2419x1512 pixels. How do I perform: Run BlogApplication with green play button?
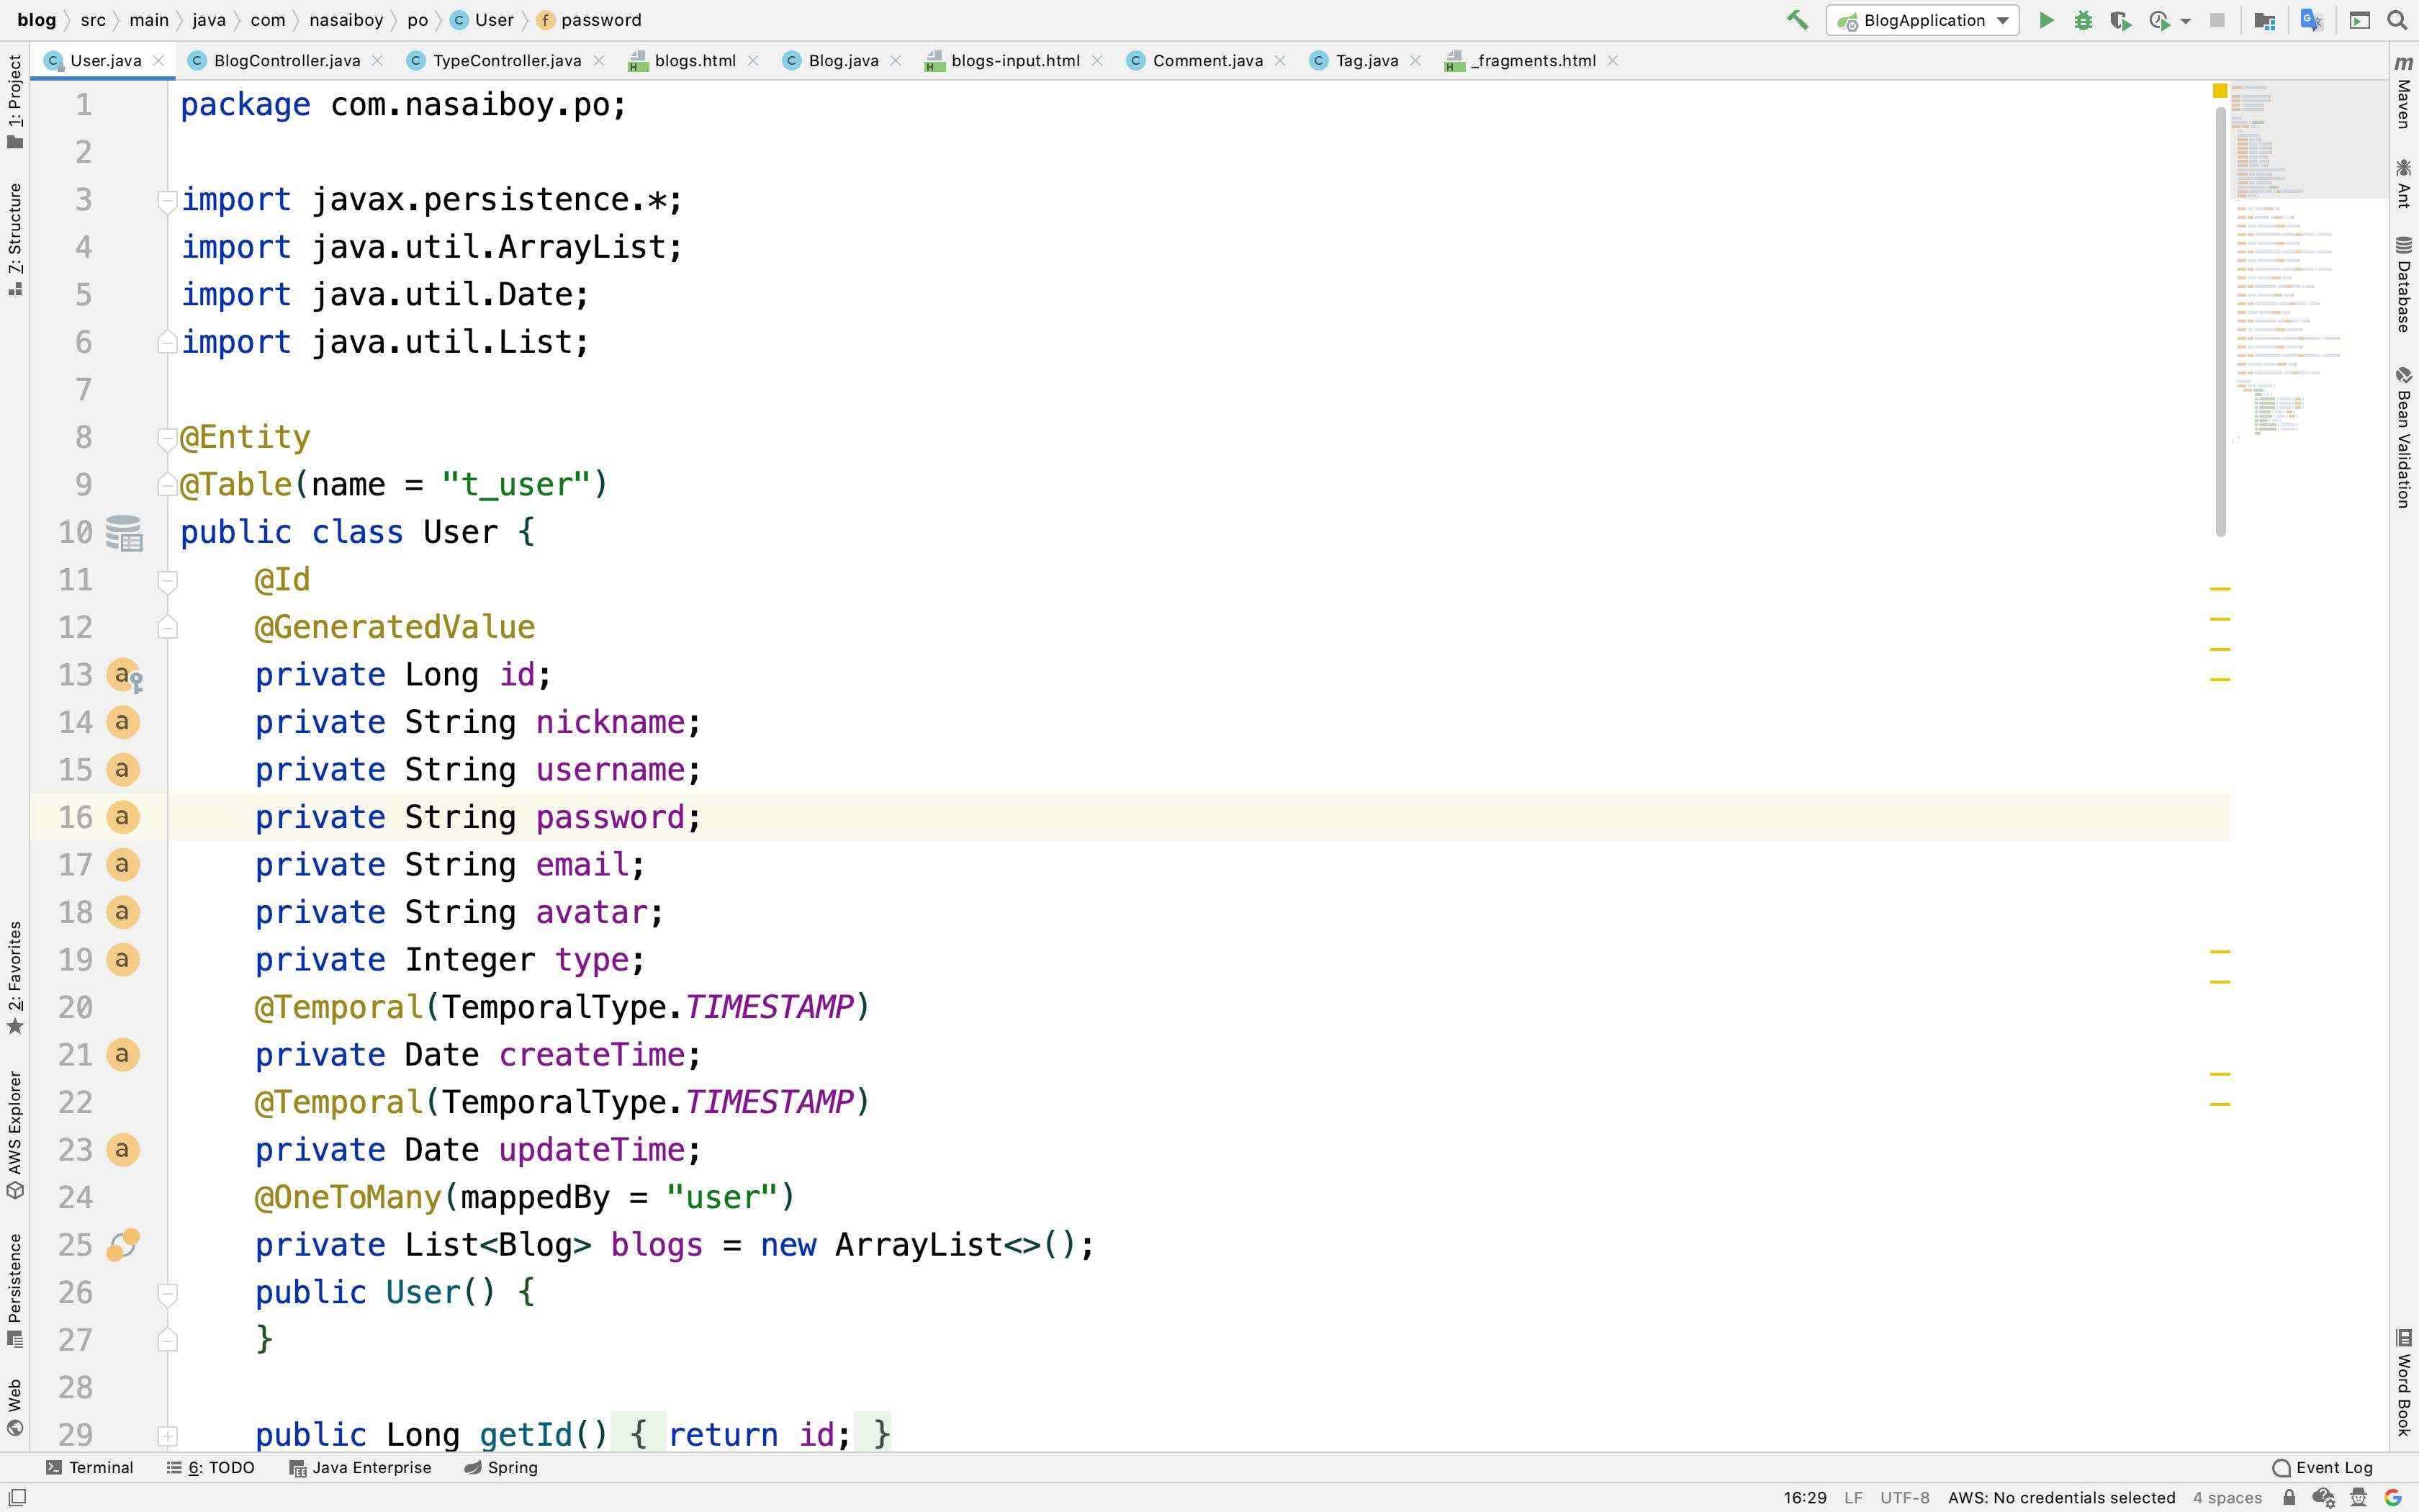pos(2046,20)
